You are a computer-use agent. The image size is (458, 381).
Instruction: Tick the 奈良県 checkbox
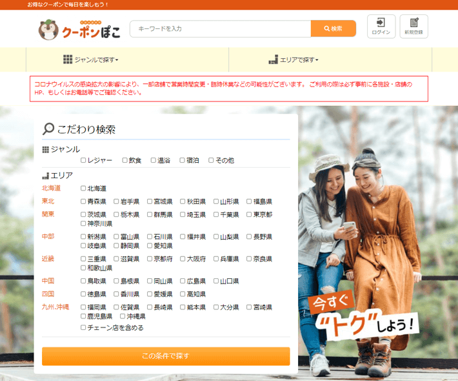[249, 259]
